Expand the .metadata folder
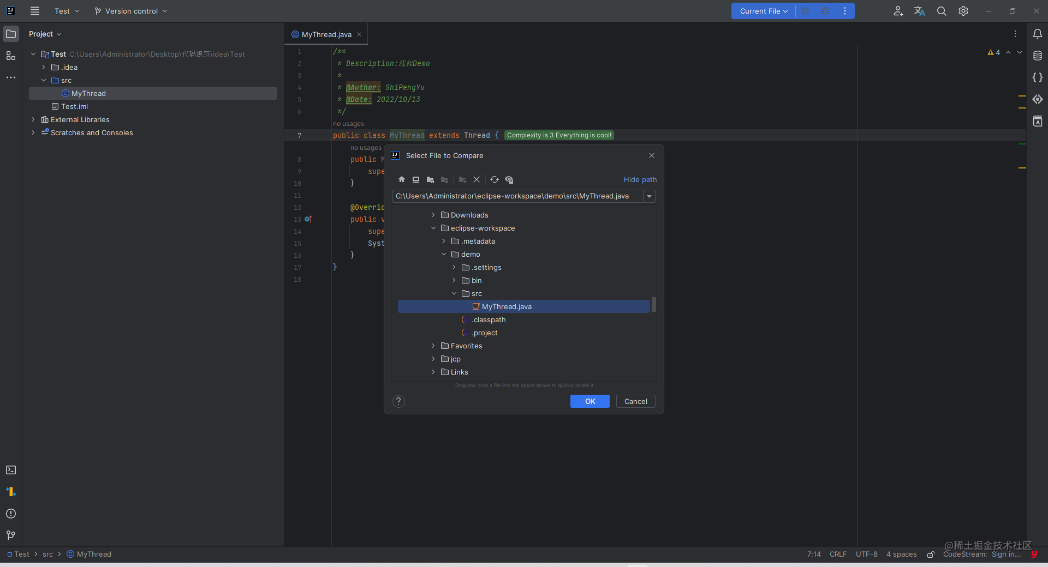Screen dimensions: 1048x567 [x=444, y=241]
